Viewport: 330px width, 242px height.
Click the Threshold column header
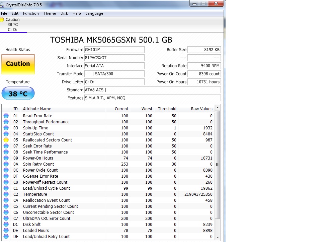pos(166,109)
